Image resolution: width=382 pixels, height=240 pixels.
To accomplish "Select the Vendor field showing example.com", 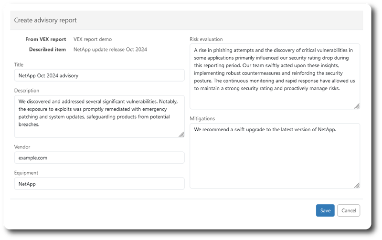I will [x=99, y=158].
